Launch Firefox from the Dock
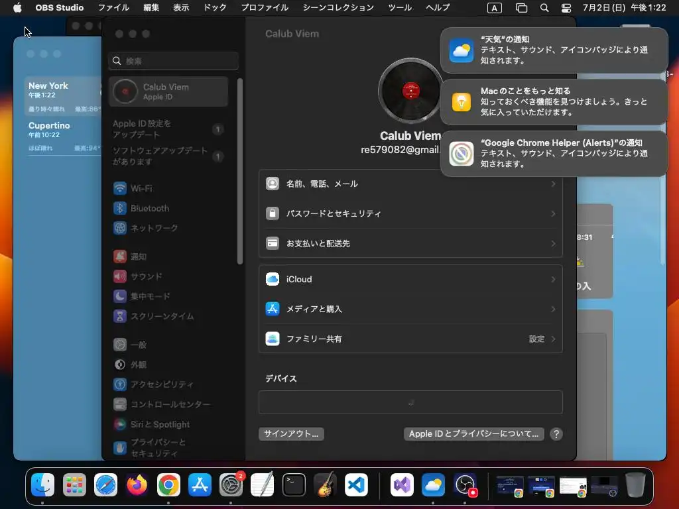The height and width of the screenshot is (509, 679). click(137, 484)
